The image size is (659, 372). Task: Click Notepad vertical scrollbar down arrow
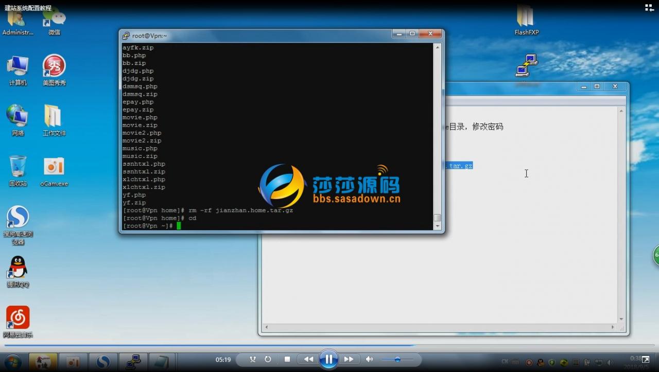(x=621, y=319)
